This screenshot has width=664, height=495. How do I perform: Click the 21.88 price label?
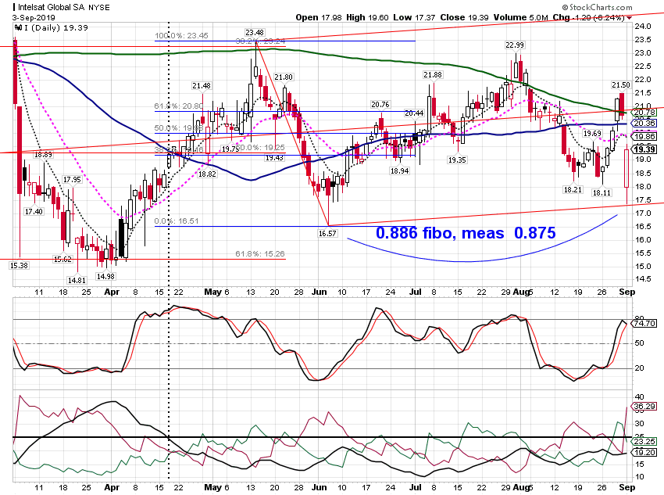(x=432, y=74)
